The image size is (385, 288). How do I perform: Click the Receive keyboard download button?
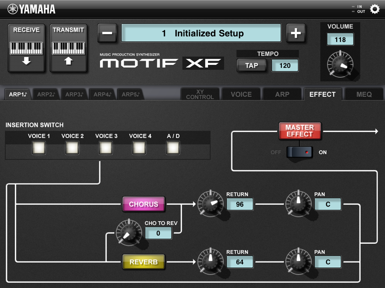[26, 48]
